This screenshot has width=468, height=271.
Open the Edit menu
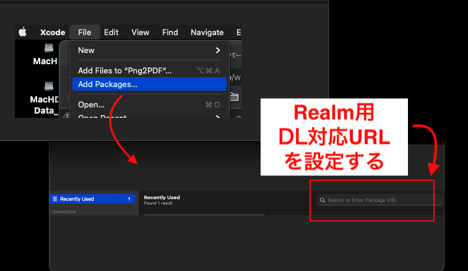click(x=111, y=32)
